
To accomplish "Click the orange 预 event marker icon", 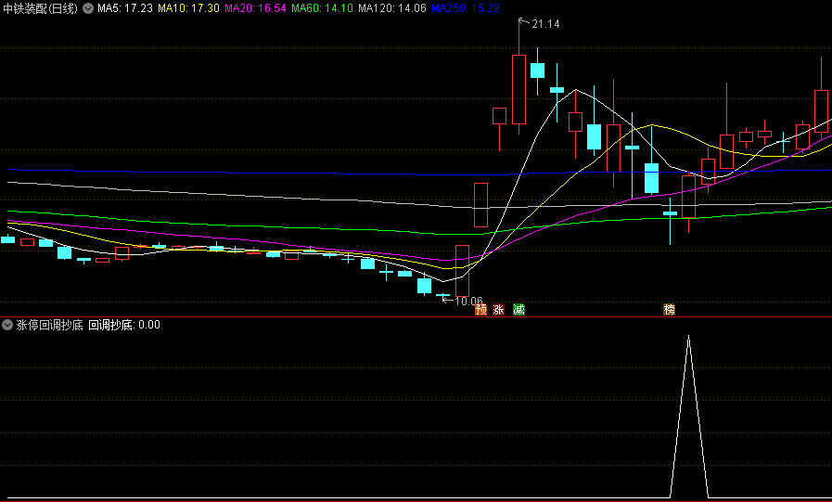I will click(480, 309).
